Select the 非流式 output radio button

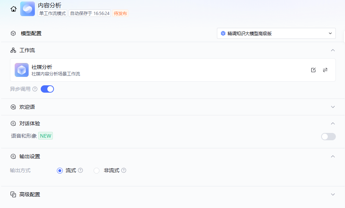[97, 171]
